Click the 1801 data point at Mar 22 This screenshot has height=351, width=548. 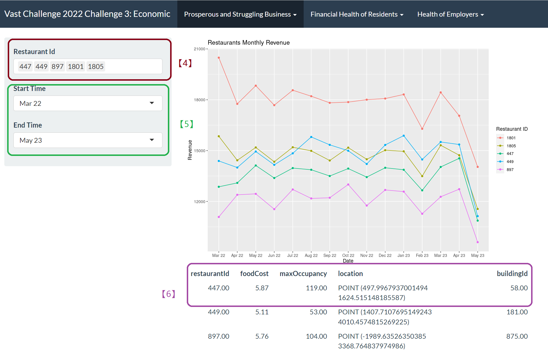pyautogui.click(x=219, y=58)
